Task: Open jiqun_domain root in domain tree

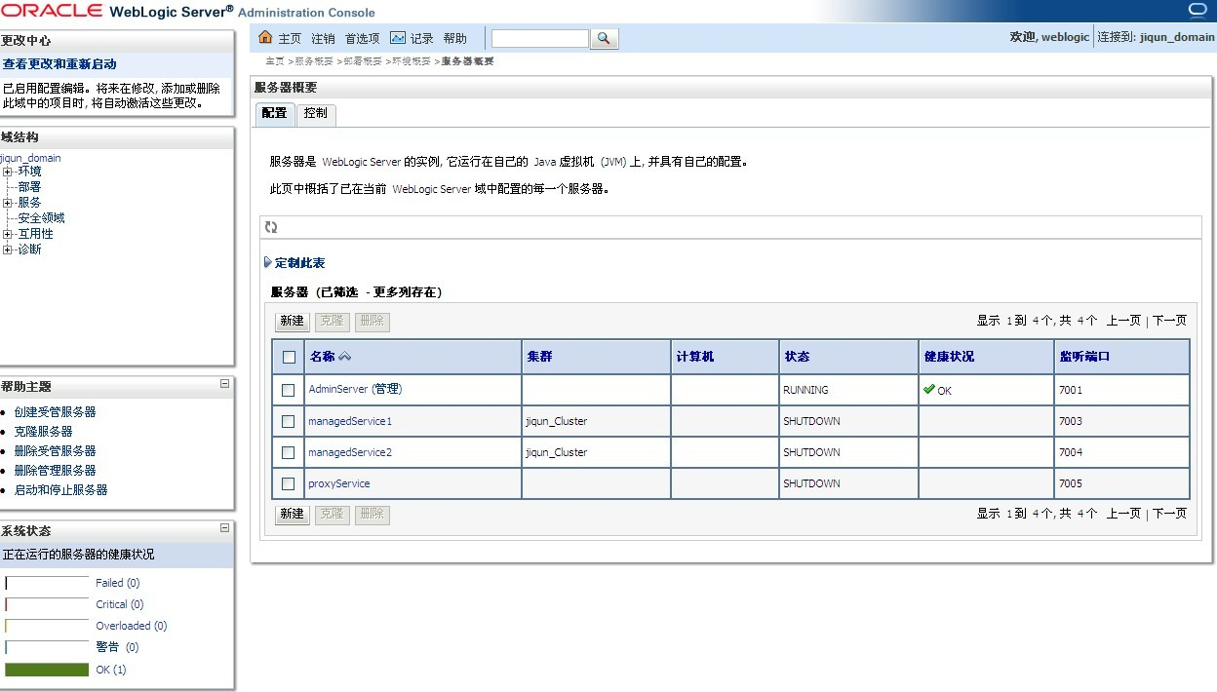Action: click(30, 158)
